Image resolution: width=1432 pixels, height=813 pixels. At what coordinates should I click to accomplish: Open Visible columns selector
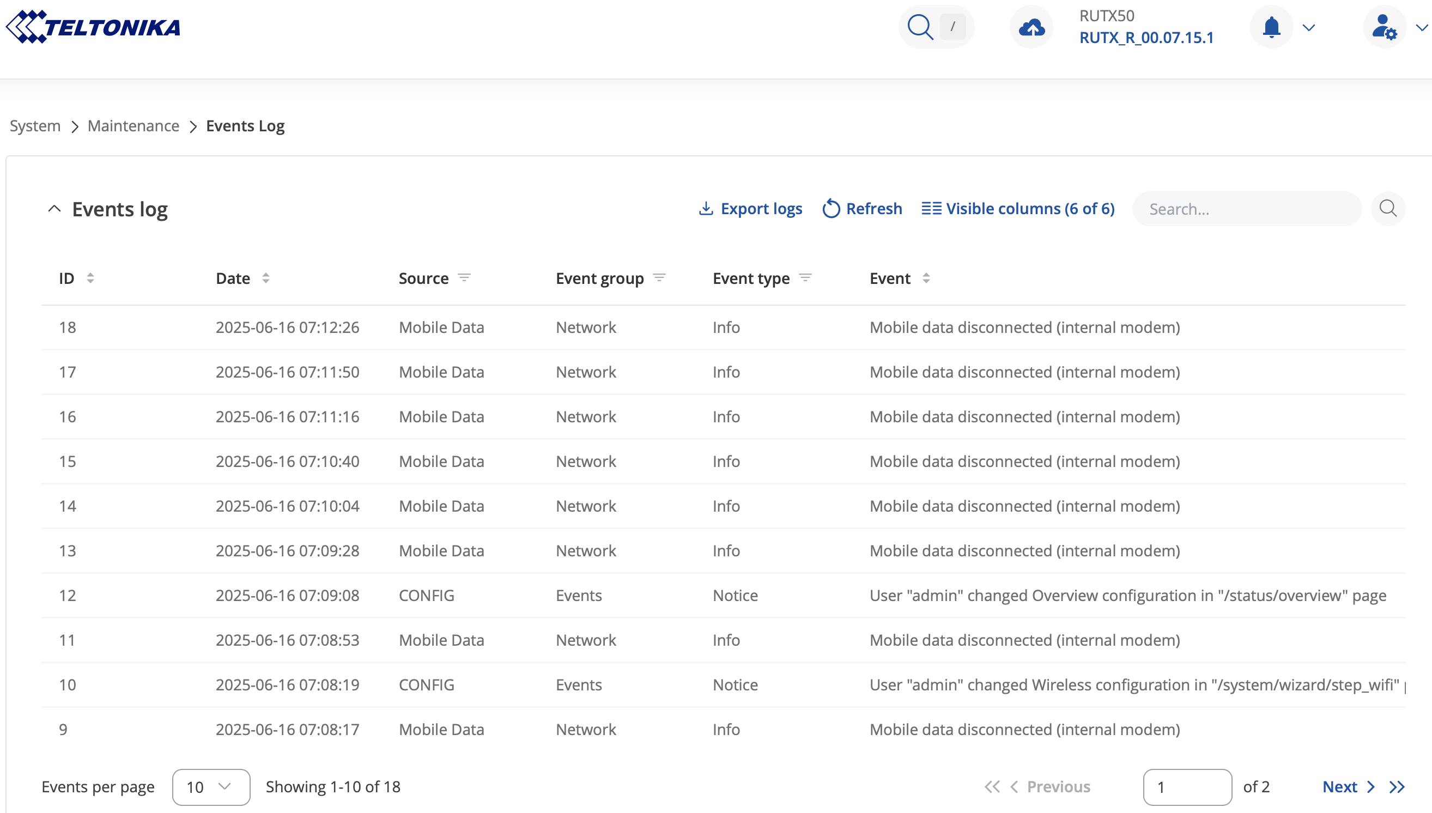1018,209
